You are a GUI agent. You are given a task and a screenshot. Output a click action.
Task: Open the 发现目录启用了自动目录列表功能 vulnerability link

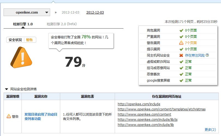coord(41,116)
